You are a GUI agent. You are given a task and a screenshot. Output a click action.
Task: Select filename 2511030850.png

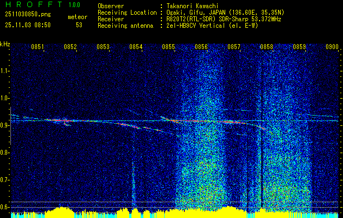(28, 15)
